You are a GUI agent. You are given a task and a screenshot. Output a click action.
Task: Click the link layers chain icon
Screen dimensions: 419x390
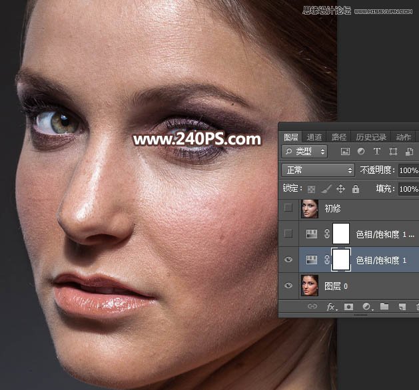[312, 306]
